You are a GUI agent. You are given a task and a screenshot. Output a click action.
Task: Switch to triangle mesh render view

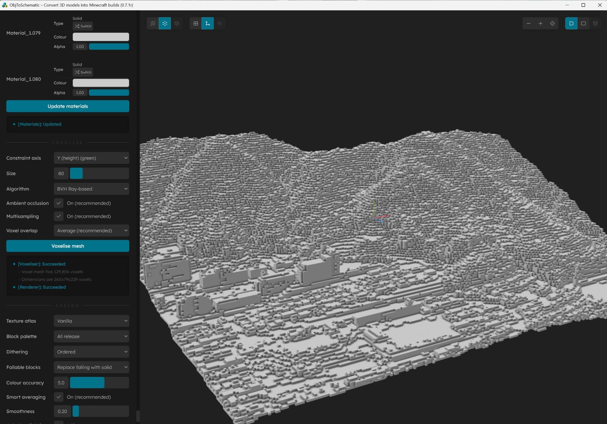point(153,23)
